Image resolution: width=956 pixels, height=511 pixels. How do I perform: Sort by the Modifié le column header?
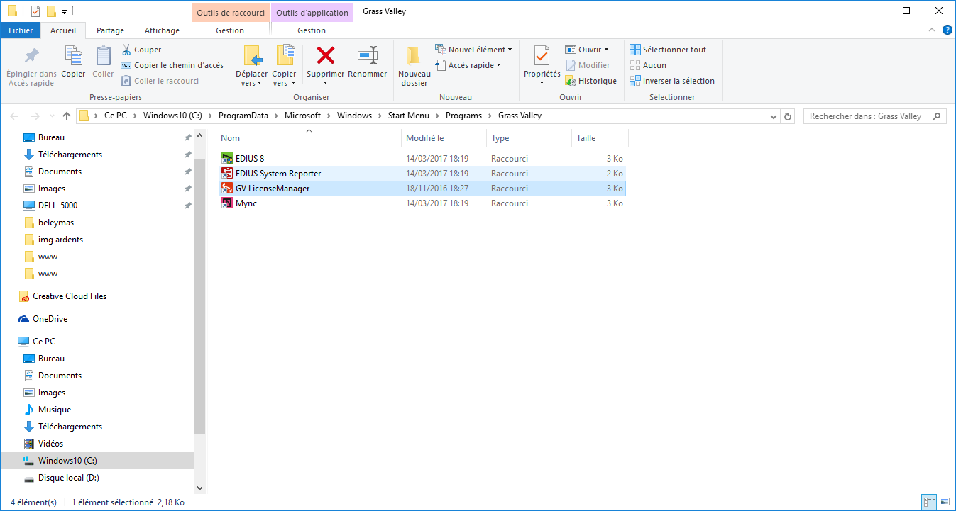click(444, 138)
